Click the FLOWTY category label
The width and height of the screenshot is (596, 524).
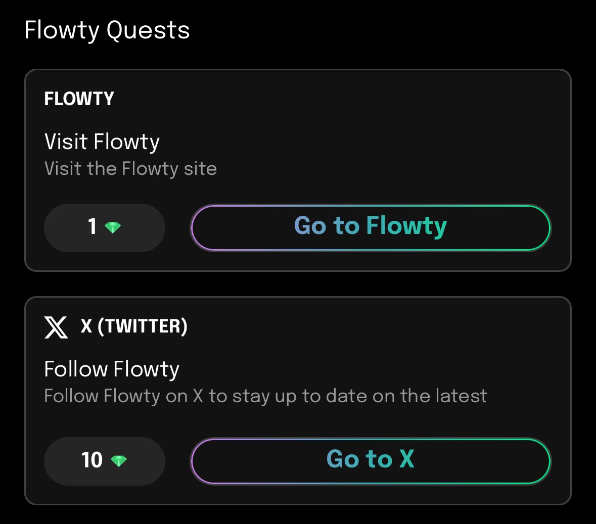pyautogui.click(x=79, y=99)
